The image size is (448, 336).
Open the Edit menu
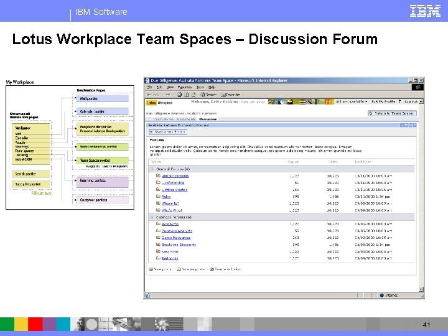[x=159, y=87]
